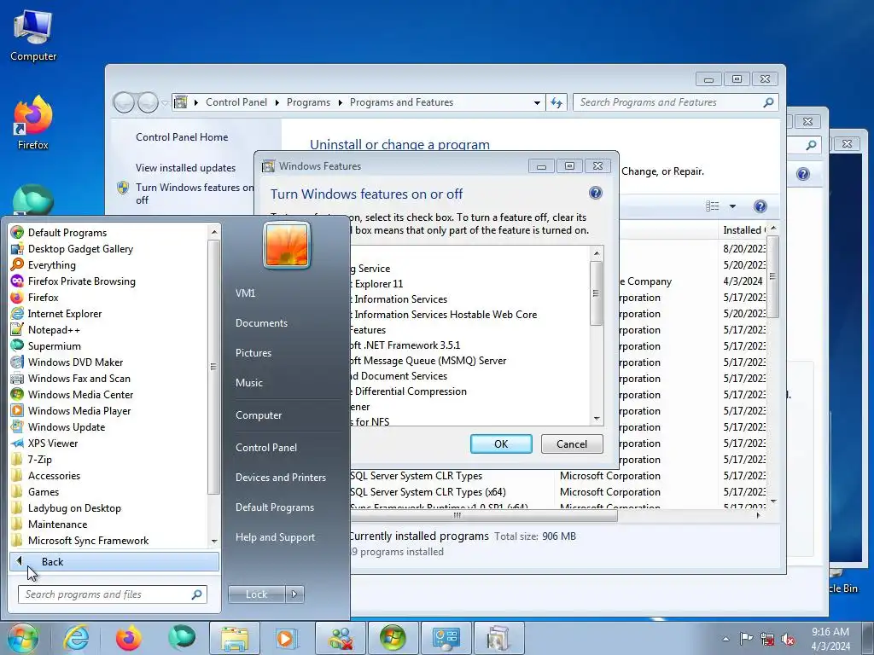
Task: Select Internet Information Services Hostable Web Core
Action: click(444, 314)
